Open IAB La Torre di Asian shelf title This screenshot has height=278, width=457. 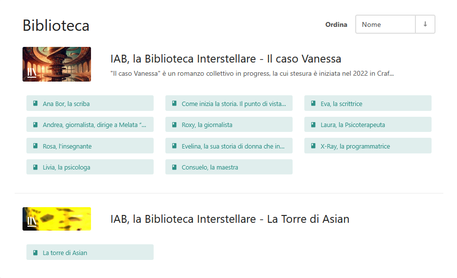229,219
